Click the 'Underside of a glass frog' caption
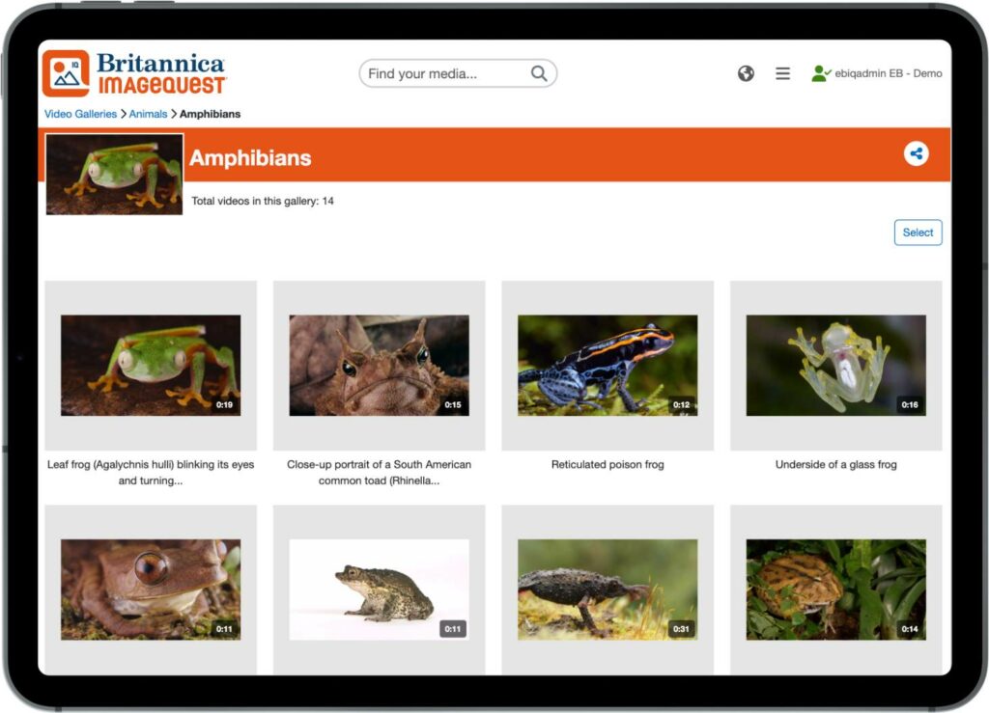 835,464
